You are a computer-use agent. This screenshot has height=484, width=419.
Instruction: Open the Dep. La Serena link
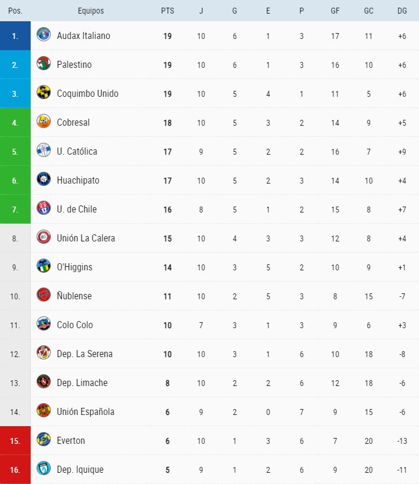(x=84, y=354)
